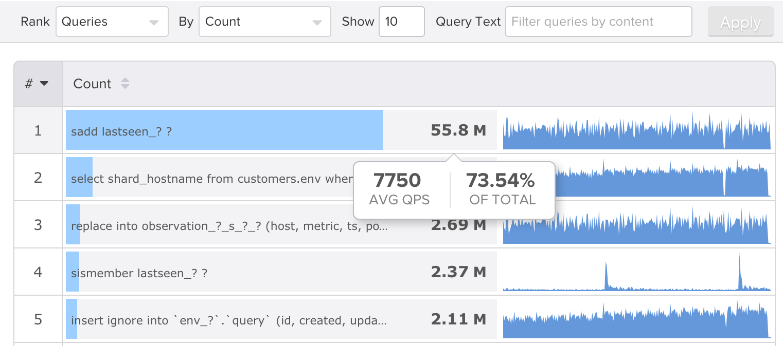
Task: Open sparkline chart for replace into observation
Action: click(637, 225)
